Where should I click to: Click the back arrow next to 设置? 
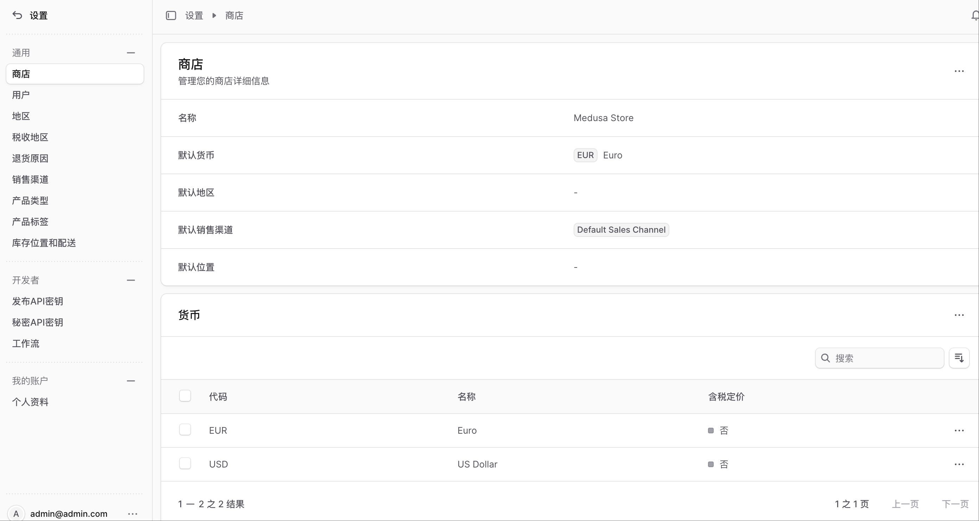17,15
